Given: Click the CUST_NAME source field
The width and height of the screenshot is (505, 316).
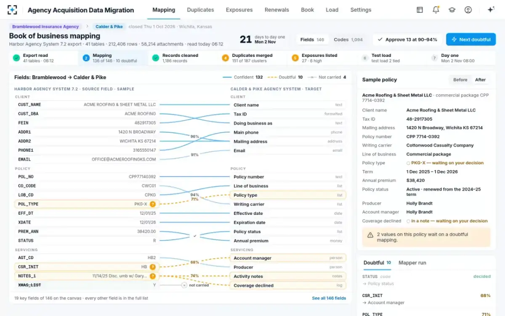Looking at the screenshot, I should pyautogui.click(x=87, y=104).
